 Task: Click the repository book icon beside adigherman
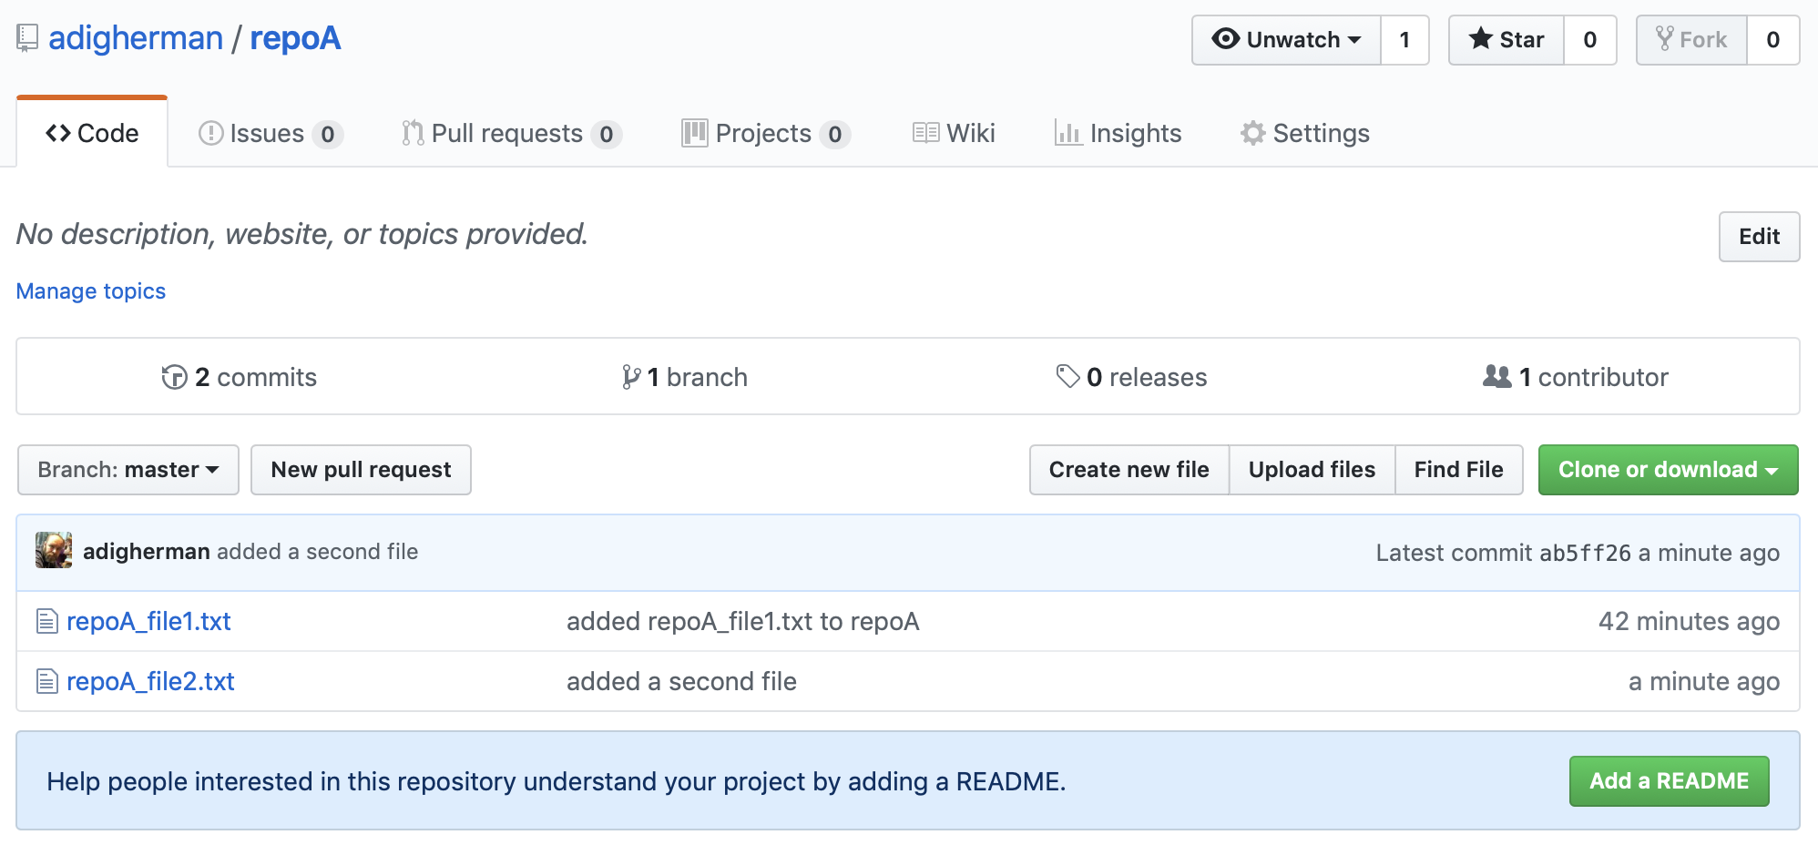tap(27, 38)
